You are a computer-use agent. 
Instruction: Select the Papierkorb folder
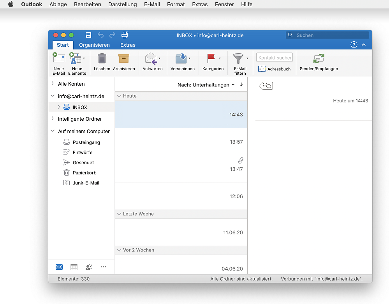point(82,173)
